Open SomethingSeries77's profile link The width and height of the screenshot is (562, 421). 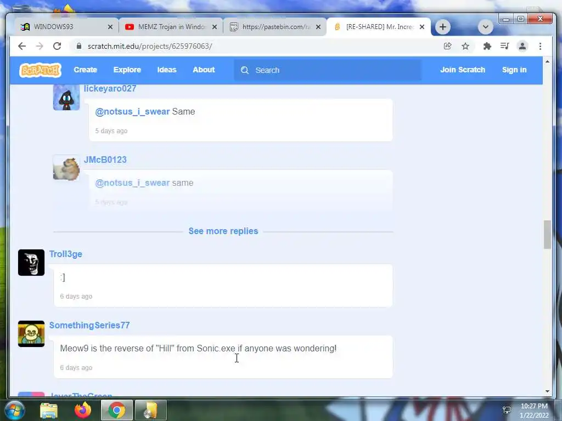click(89, 326)
